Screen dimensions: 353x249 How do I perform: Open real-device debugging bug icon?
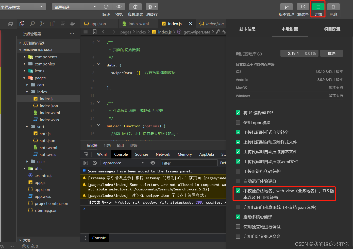click(135, 7)
